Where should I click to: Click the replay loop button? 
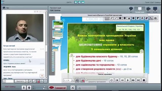tap(111, 80)
